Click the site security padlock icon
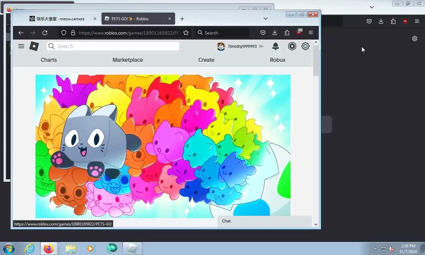The width and height of the screenshot is (425, 255). click(x=73, y=33)
